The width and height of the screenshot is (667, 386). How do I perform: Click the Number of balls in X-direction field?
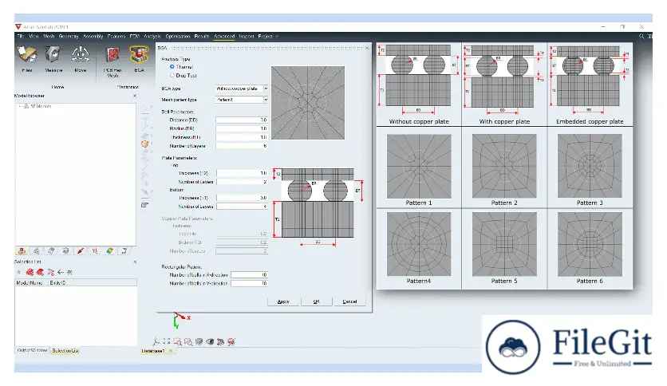click(249, 274)
